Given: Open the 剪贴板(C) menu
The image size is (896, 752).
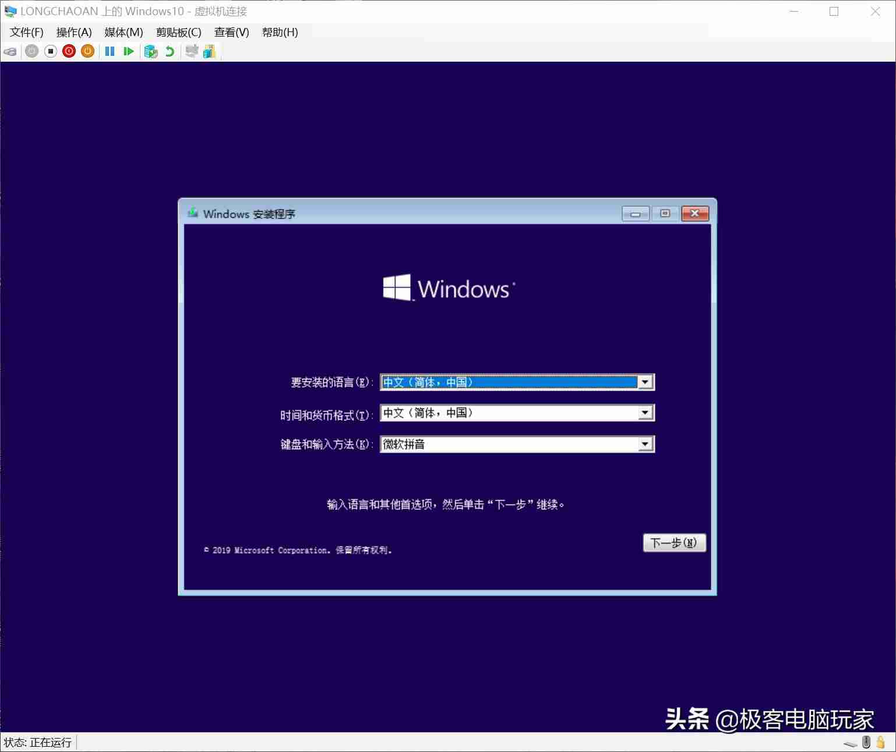Looking at the screenshot, I should click(x=178, y=33).
